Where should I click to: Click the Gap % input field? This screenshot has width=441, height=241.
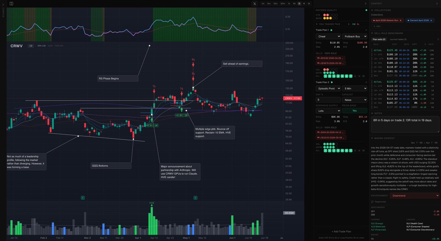coord(328,99)
